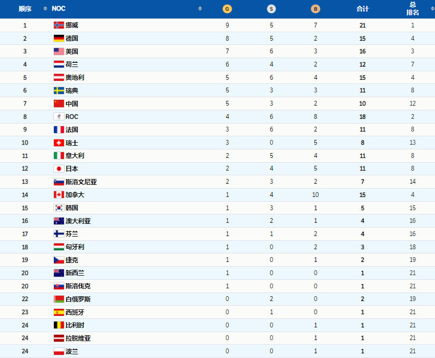Click the Switzerland flag icon
Image resolution: width=435 pixels, height=358 pixels.
click(59, 143)
